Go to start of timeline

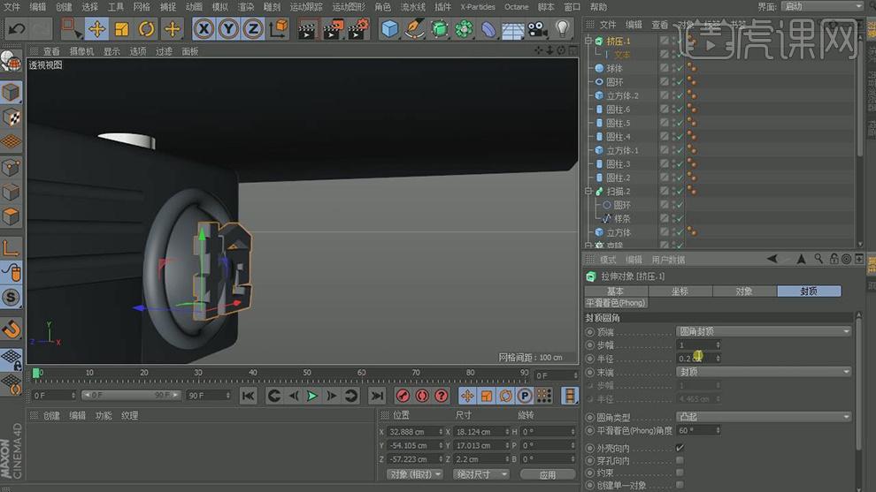(x=248, y=396)
